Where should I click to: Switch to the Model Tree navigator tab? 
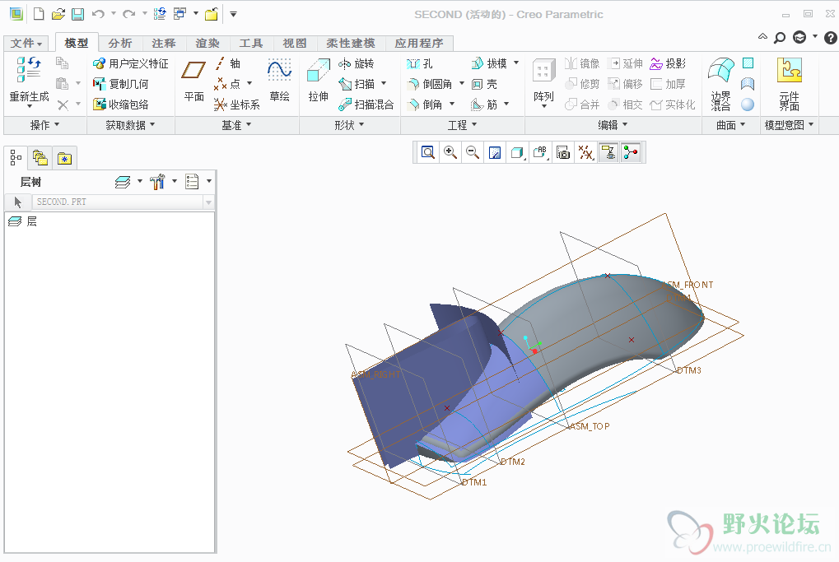coord(16,158)
